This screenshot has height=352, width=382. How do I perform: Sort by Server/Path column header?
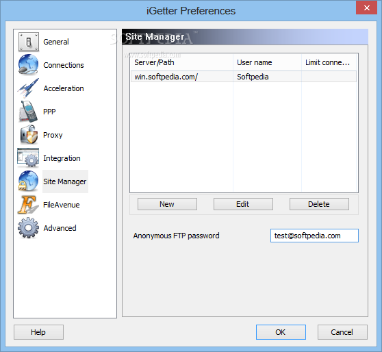coord(181,62)
